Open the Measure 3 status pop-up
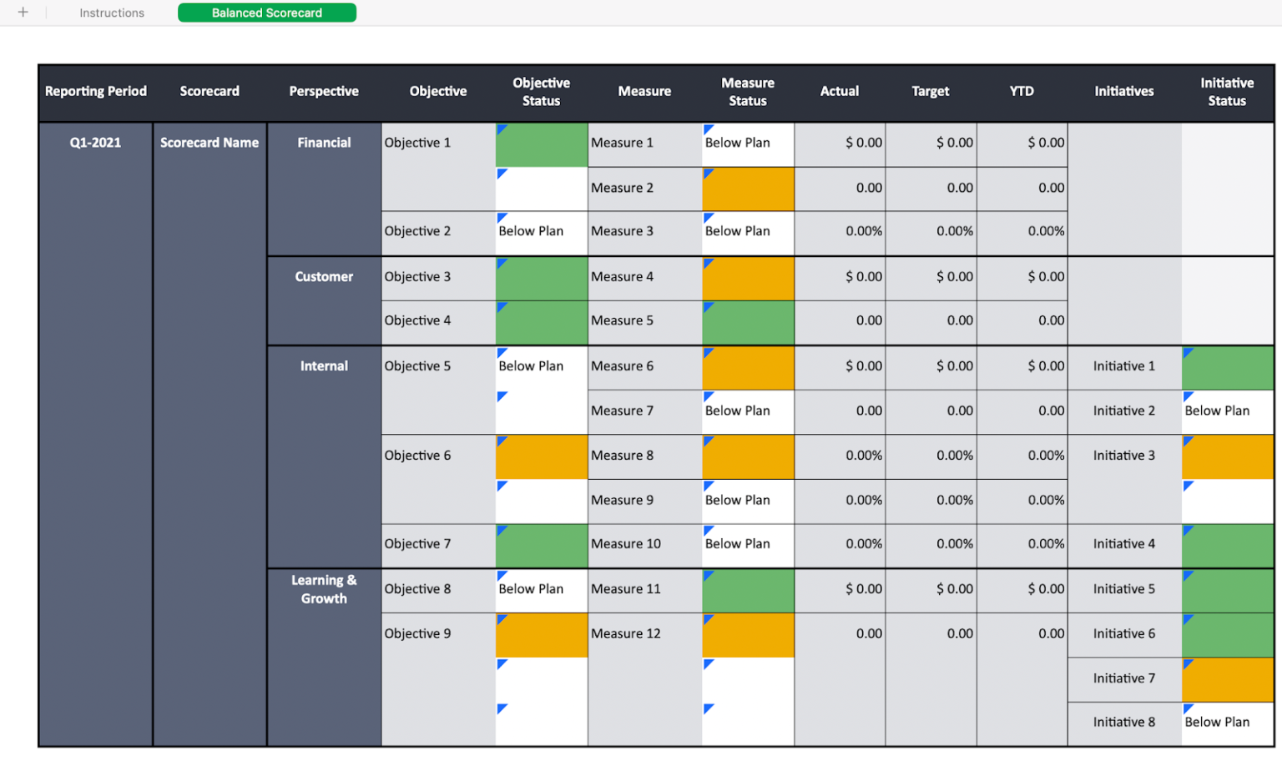 click(x=747, y=232)
